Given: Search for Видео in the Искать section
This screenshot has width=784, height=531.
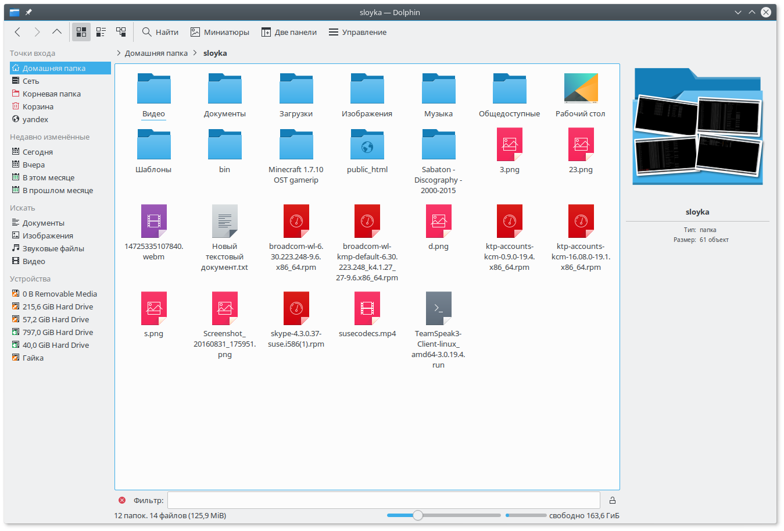Looking at the screenshot, I should pos(60,261).
